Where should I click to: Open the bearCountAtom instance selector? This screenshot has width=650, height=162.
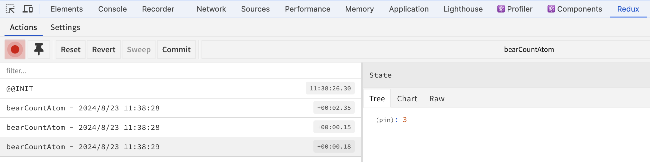click(x=529, y=49)
